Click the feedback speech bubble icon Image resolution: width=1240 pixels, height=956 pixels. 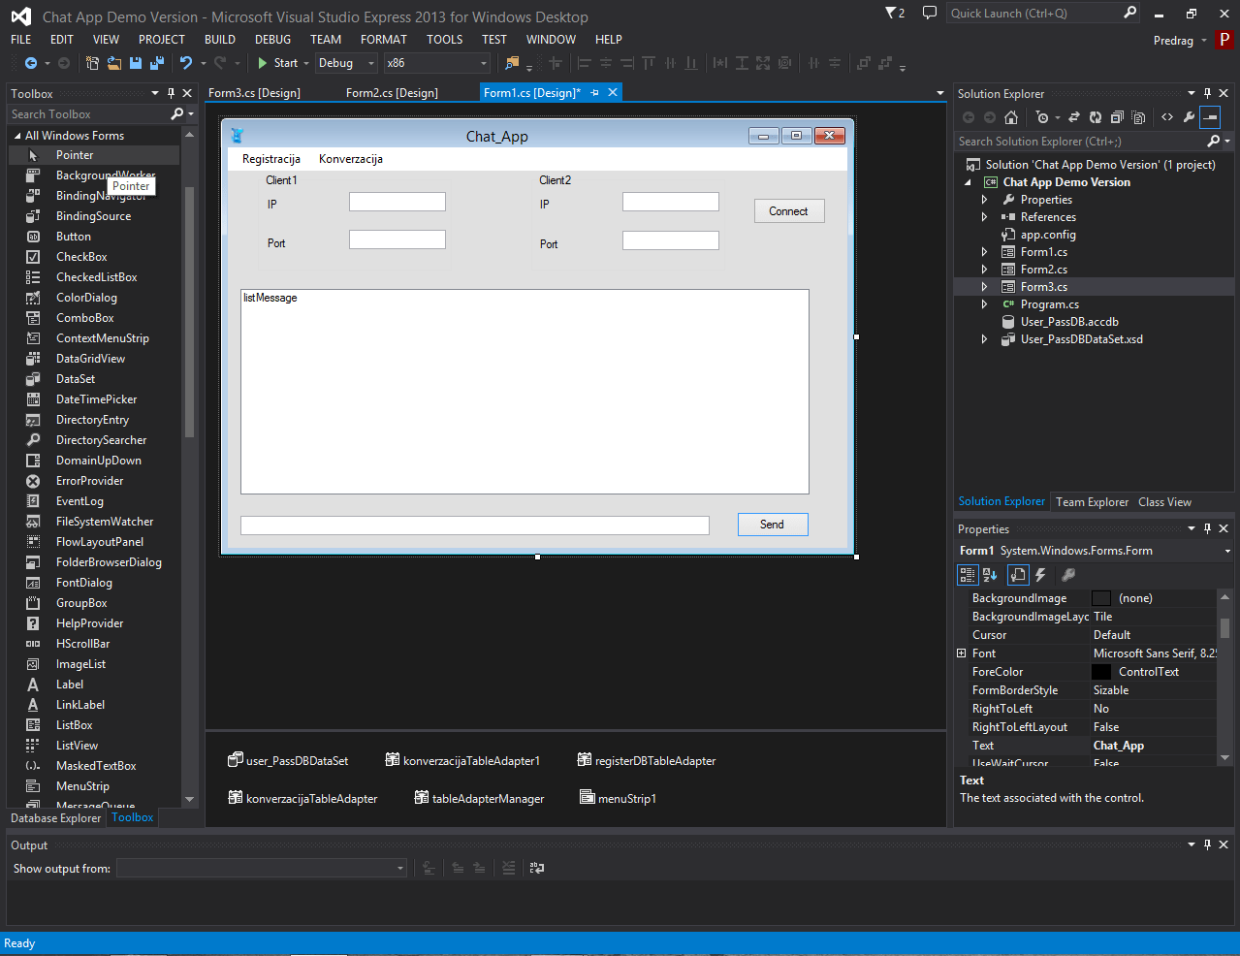point(930,14)
